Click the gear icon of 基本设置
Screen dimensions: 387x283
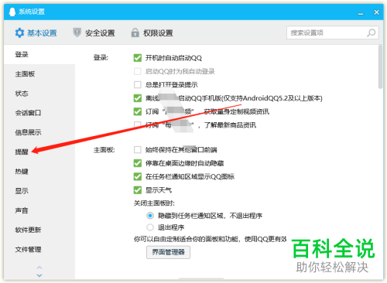click(x=19, y=33)
